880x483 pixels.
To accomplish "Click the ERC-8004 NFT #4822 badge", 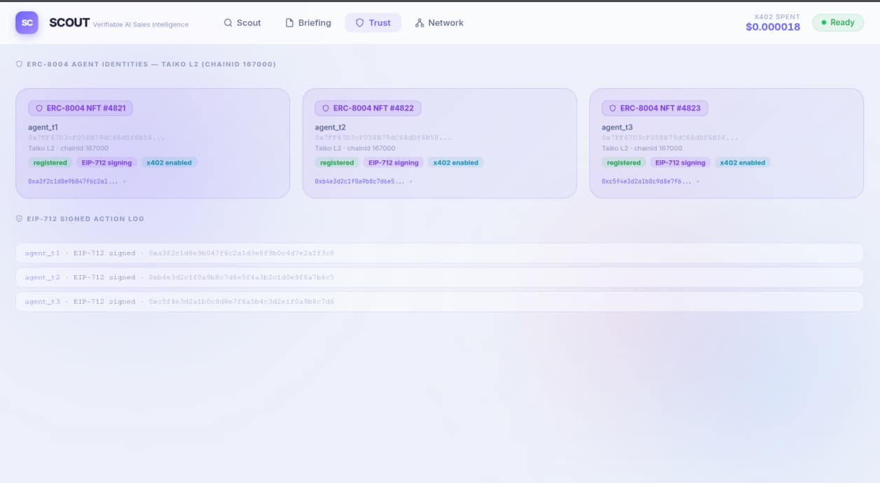I will pyautogui.click(x=368, y=108).
